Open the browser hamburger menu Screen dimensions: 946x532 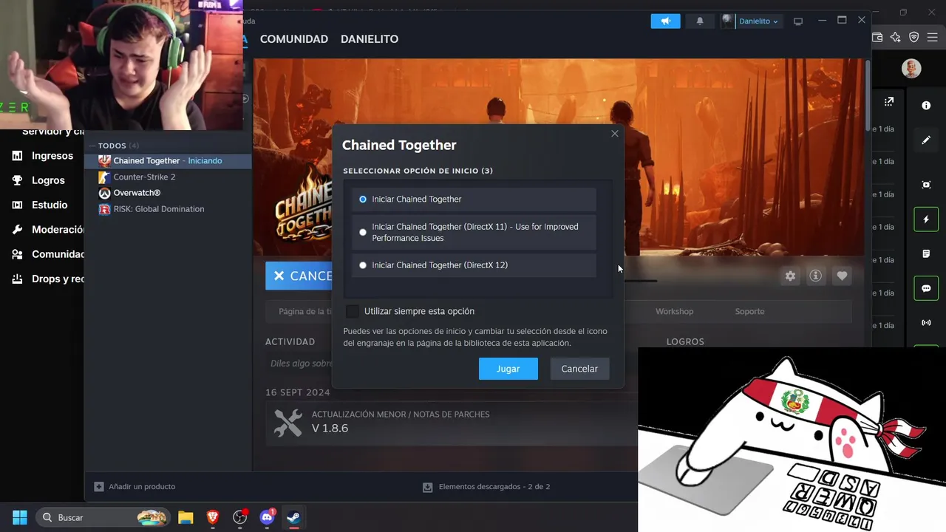click(932, 37)
